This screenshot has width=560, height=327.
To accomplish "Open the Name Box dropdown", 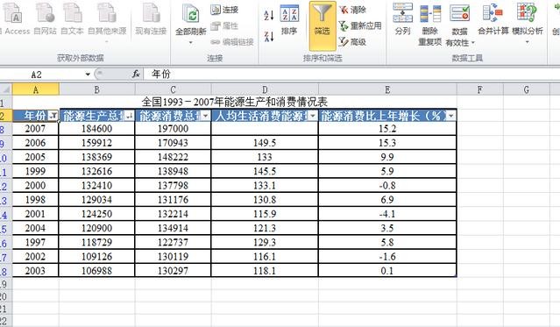I will pos(88,75).
